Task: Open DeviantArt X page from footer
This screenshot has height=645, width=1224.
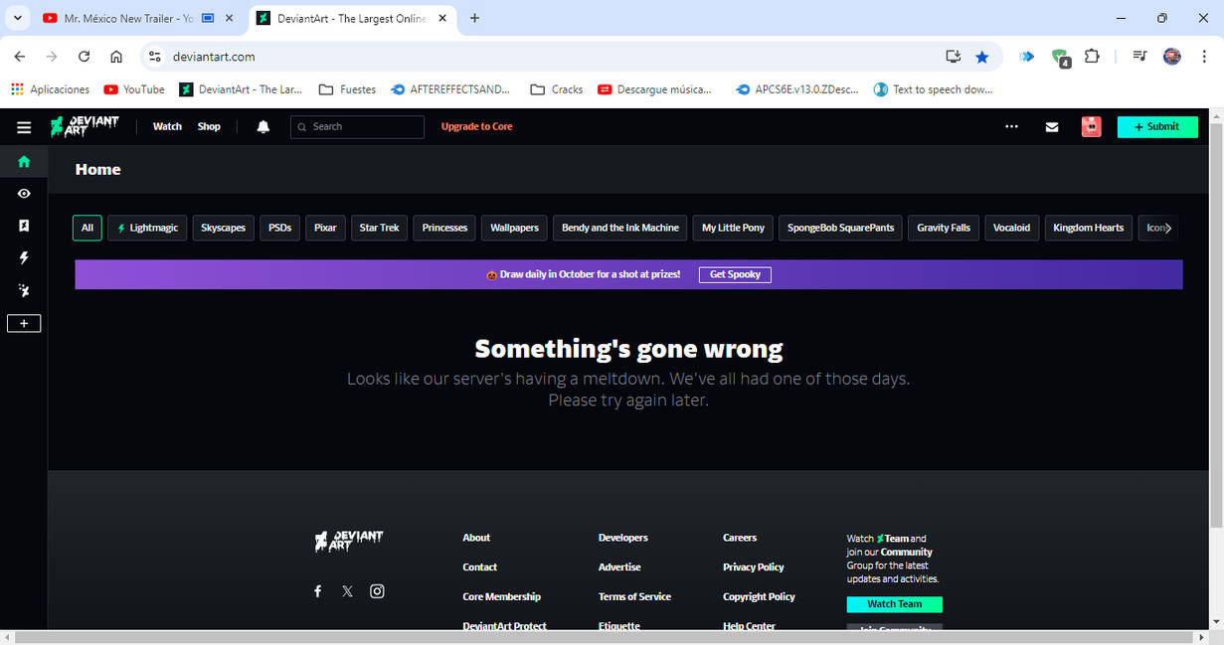Action: click(347, 591)
